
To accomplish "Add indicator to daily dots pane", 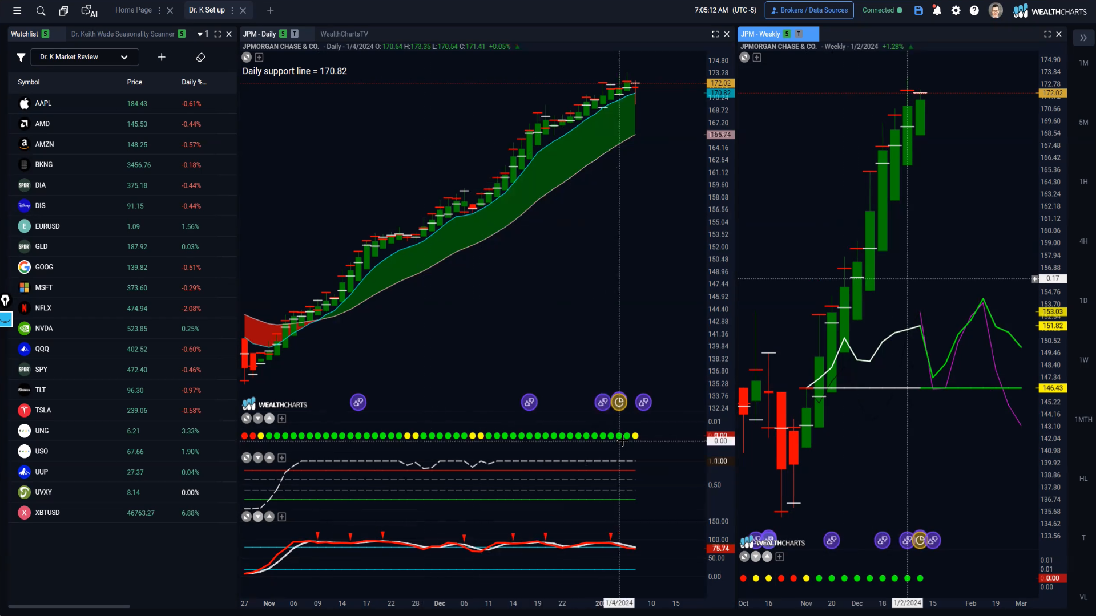I will pyautogui.click(x=282, y=419).
